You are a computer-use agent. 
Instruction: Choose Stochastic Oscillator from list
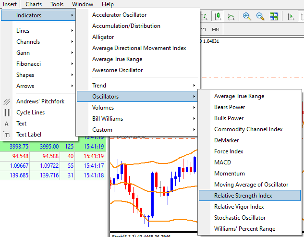pos(240,218)
